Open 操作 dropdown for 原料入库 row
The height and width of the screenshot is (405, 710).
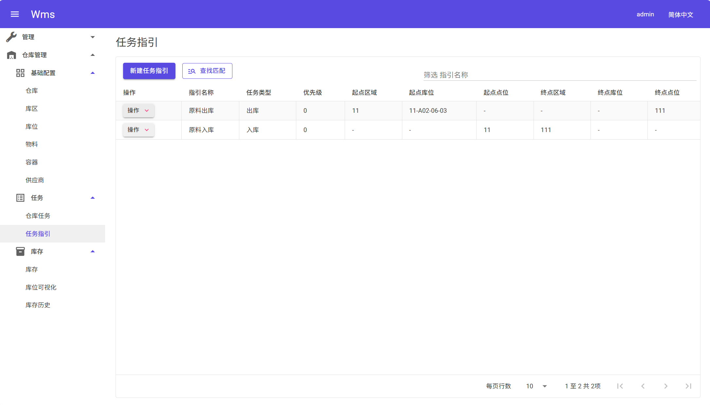[x=138, y=130]
